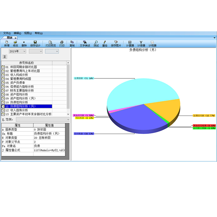Click the 至 button
Viewport: 217px width, 217px height.
[x=5, y=57]
